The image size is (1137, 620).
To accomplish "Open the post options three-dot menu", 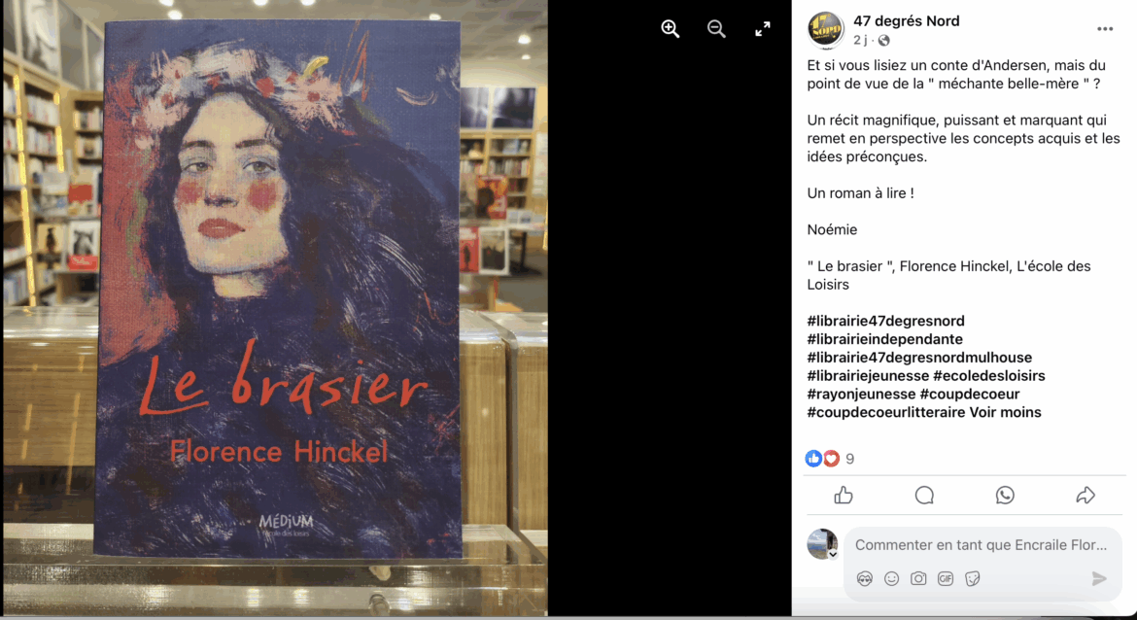I will point(1104,29).
